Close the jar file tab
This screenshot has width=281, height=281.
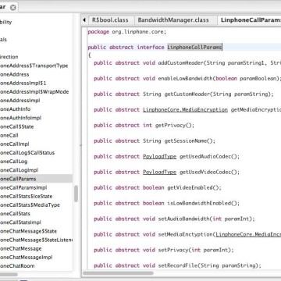(x=12, y=7)
